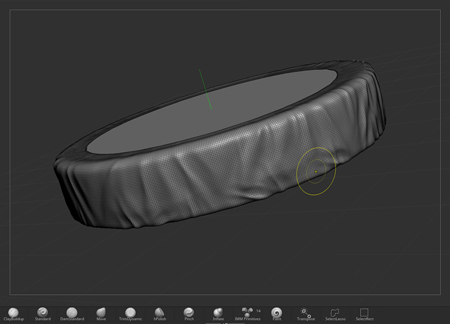Viewport: 450px width, 324px height.
Task: Pick the TrimDynamic brush
Action: tap(130, 312)
